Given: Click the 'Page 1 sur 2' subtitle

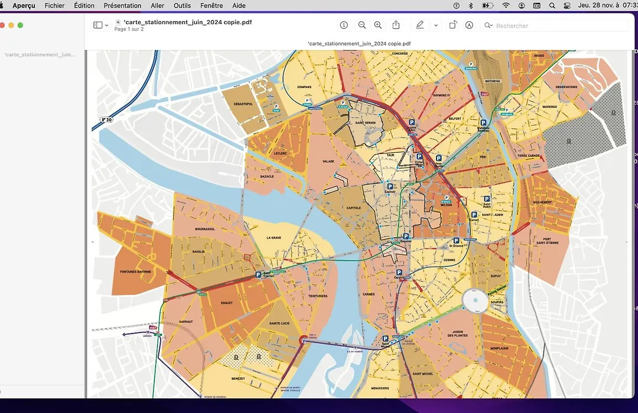Looking at the screenshot, I should tap(129, 29).
